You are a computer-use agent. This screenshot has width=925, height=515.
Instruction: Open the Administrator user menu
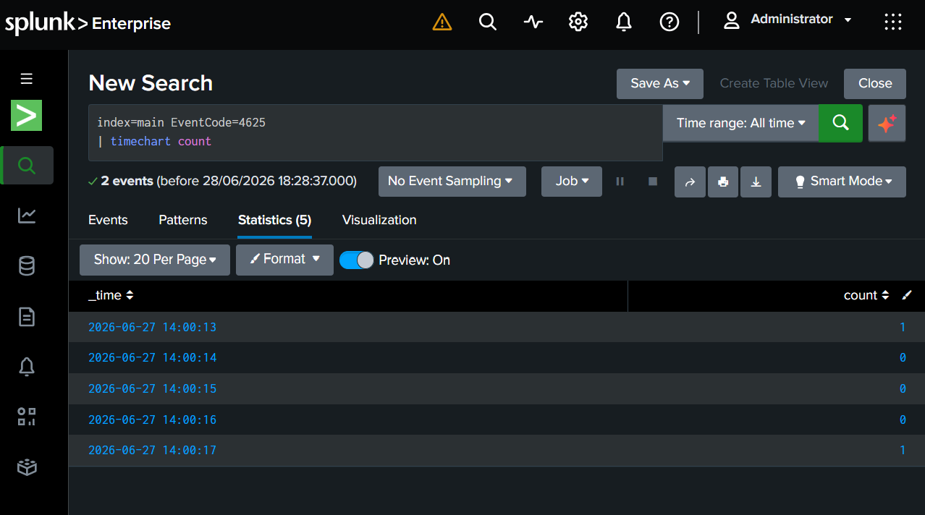click(x=787, y=20)
